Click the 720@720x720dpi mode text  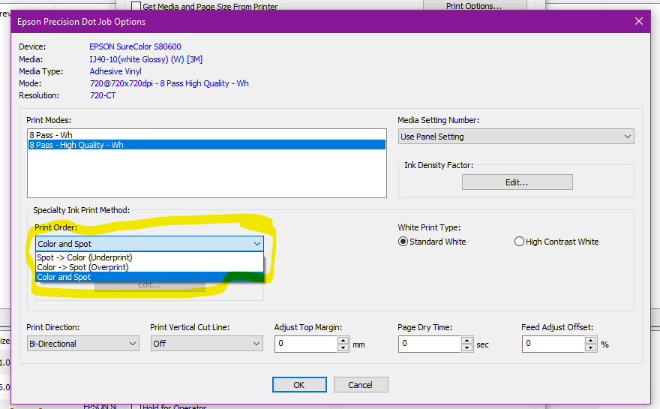tap(169, 83)
